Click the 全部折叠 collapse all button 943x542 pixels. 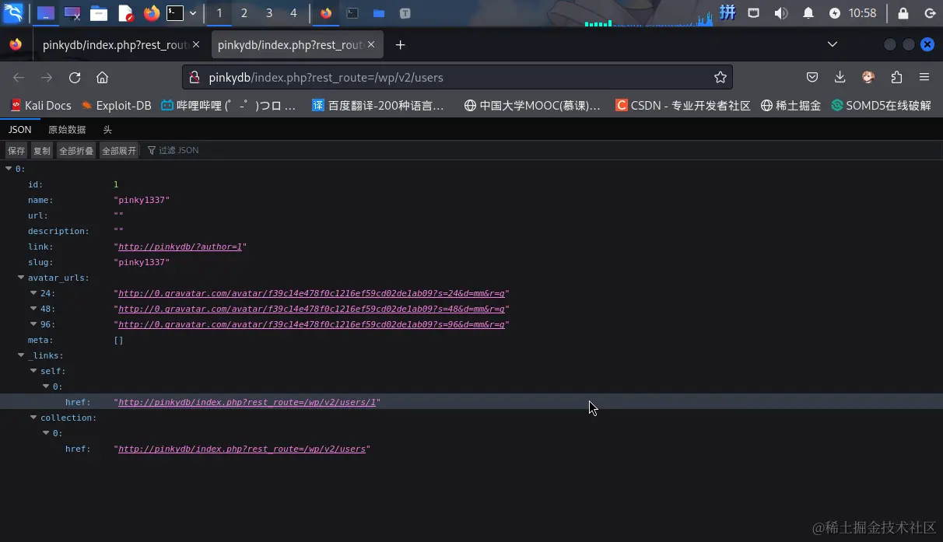click(x=76, y=150)
